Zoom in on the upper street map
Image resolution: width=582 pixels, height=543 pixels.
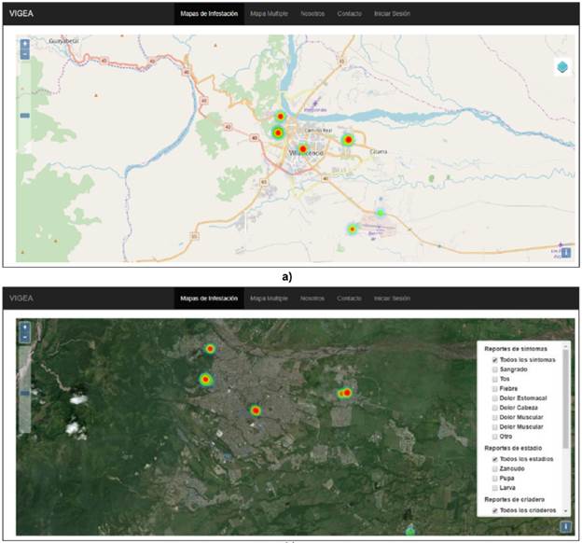[x=24, y=44]
